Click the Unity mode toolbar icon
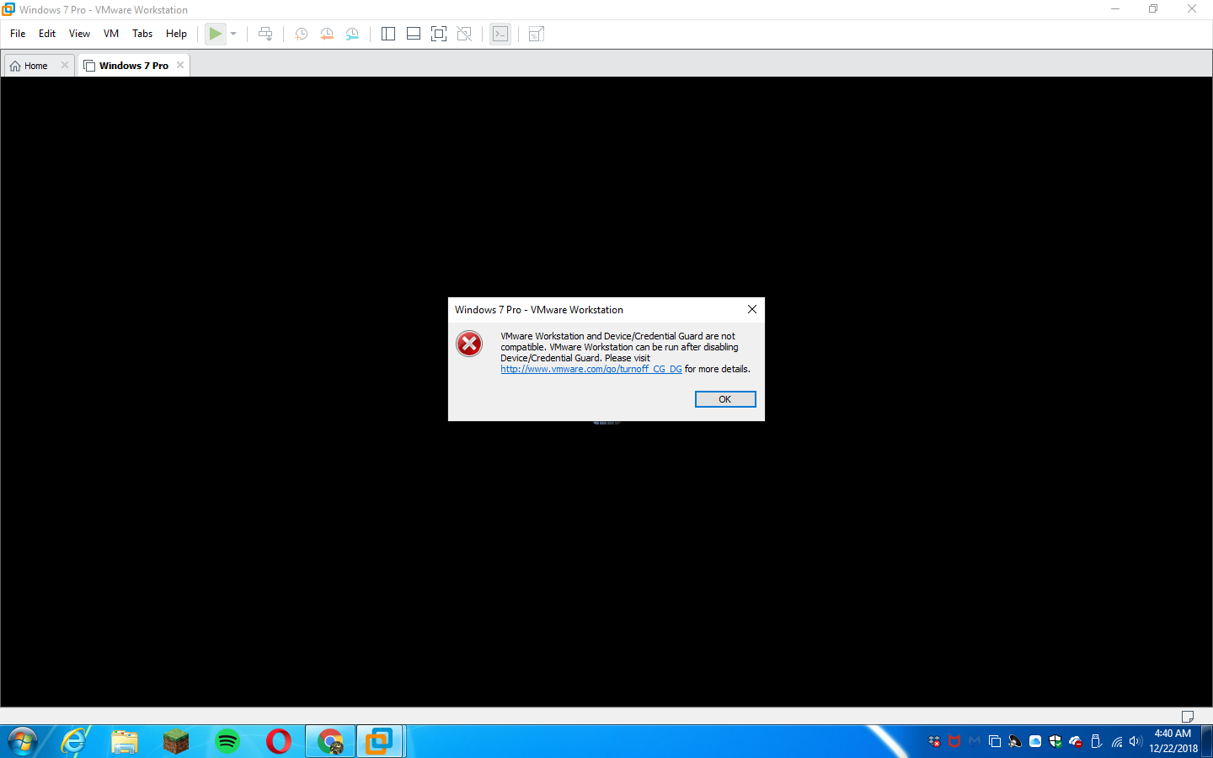The height and width of the screenshot is (758, 1213). 464,34
